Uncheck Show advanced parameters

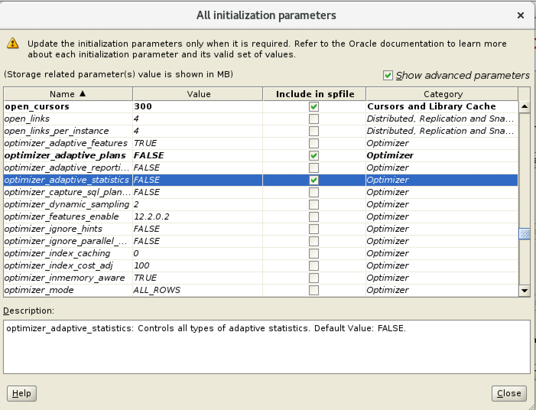click(x=388, y=75)
